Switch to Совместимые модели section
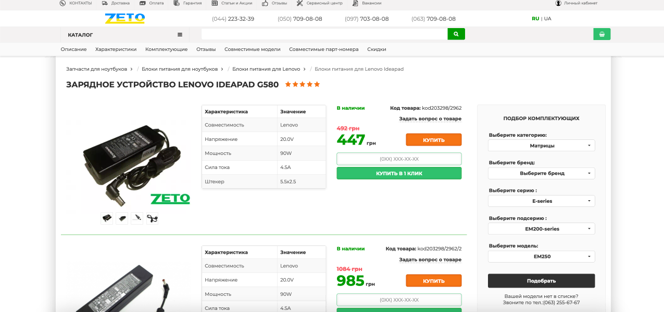 coord(252,49)
